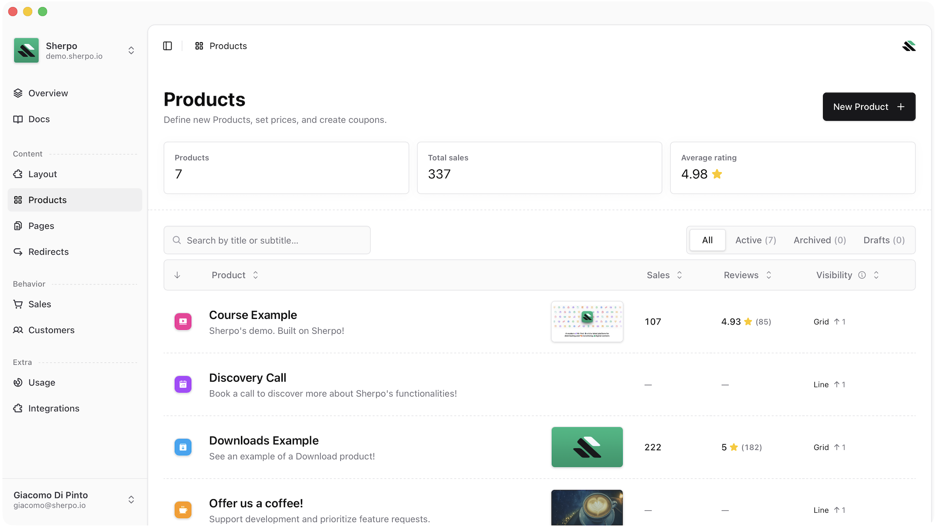Click the pink Course Example video icon
937x530 pixels.
(183, 321)
